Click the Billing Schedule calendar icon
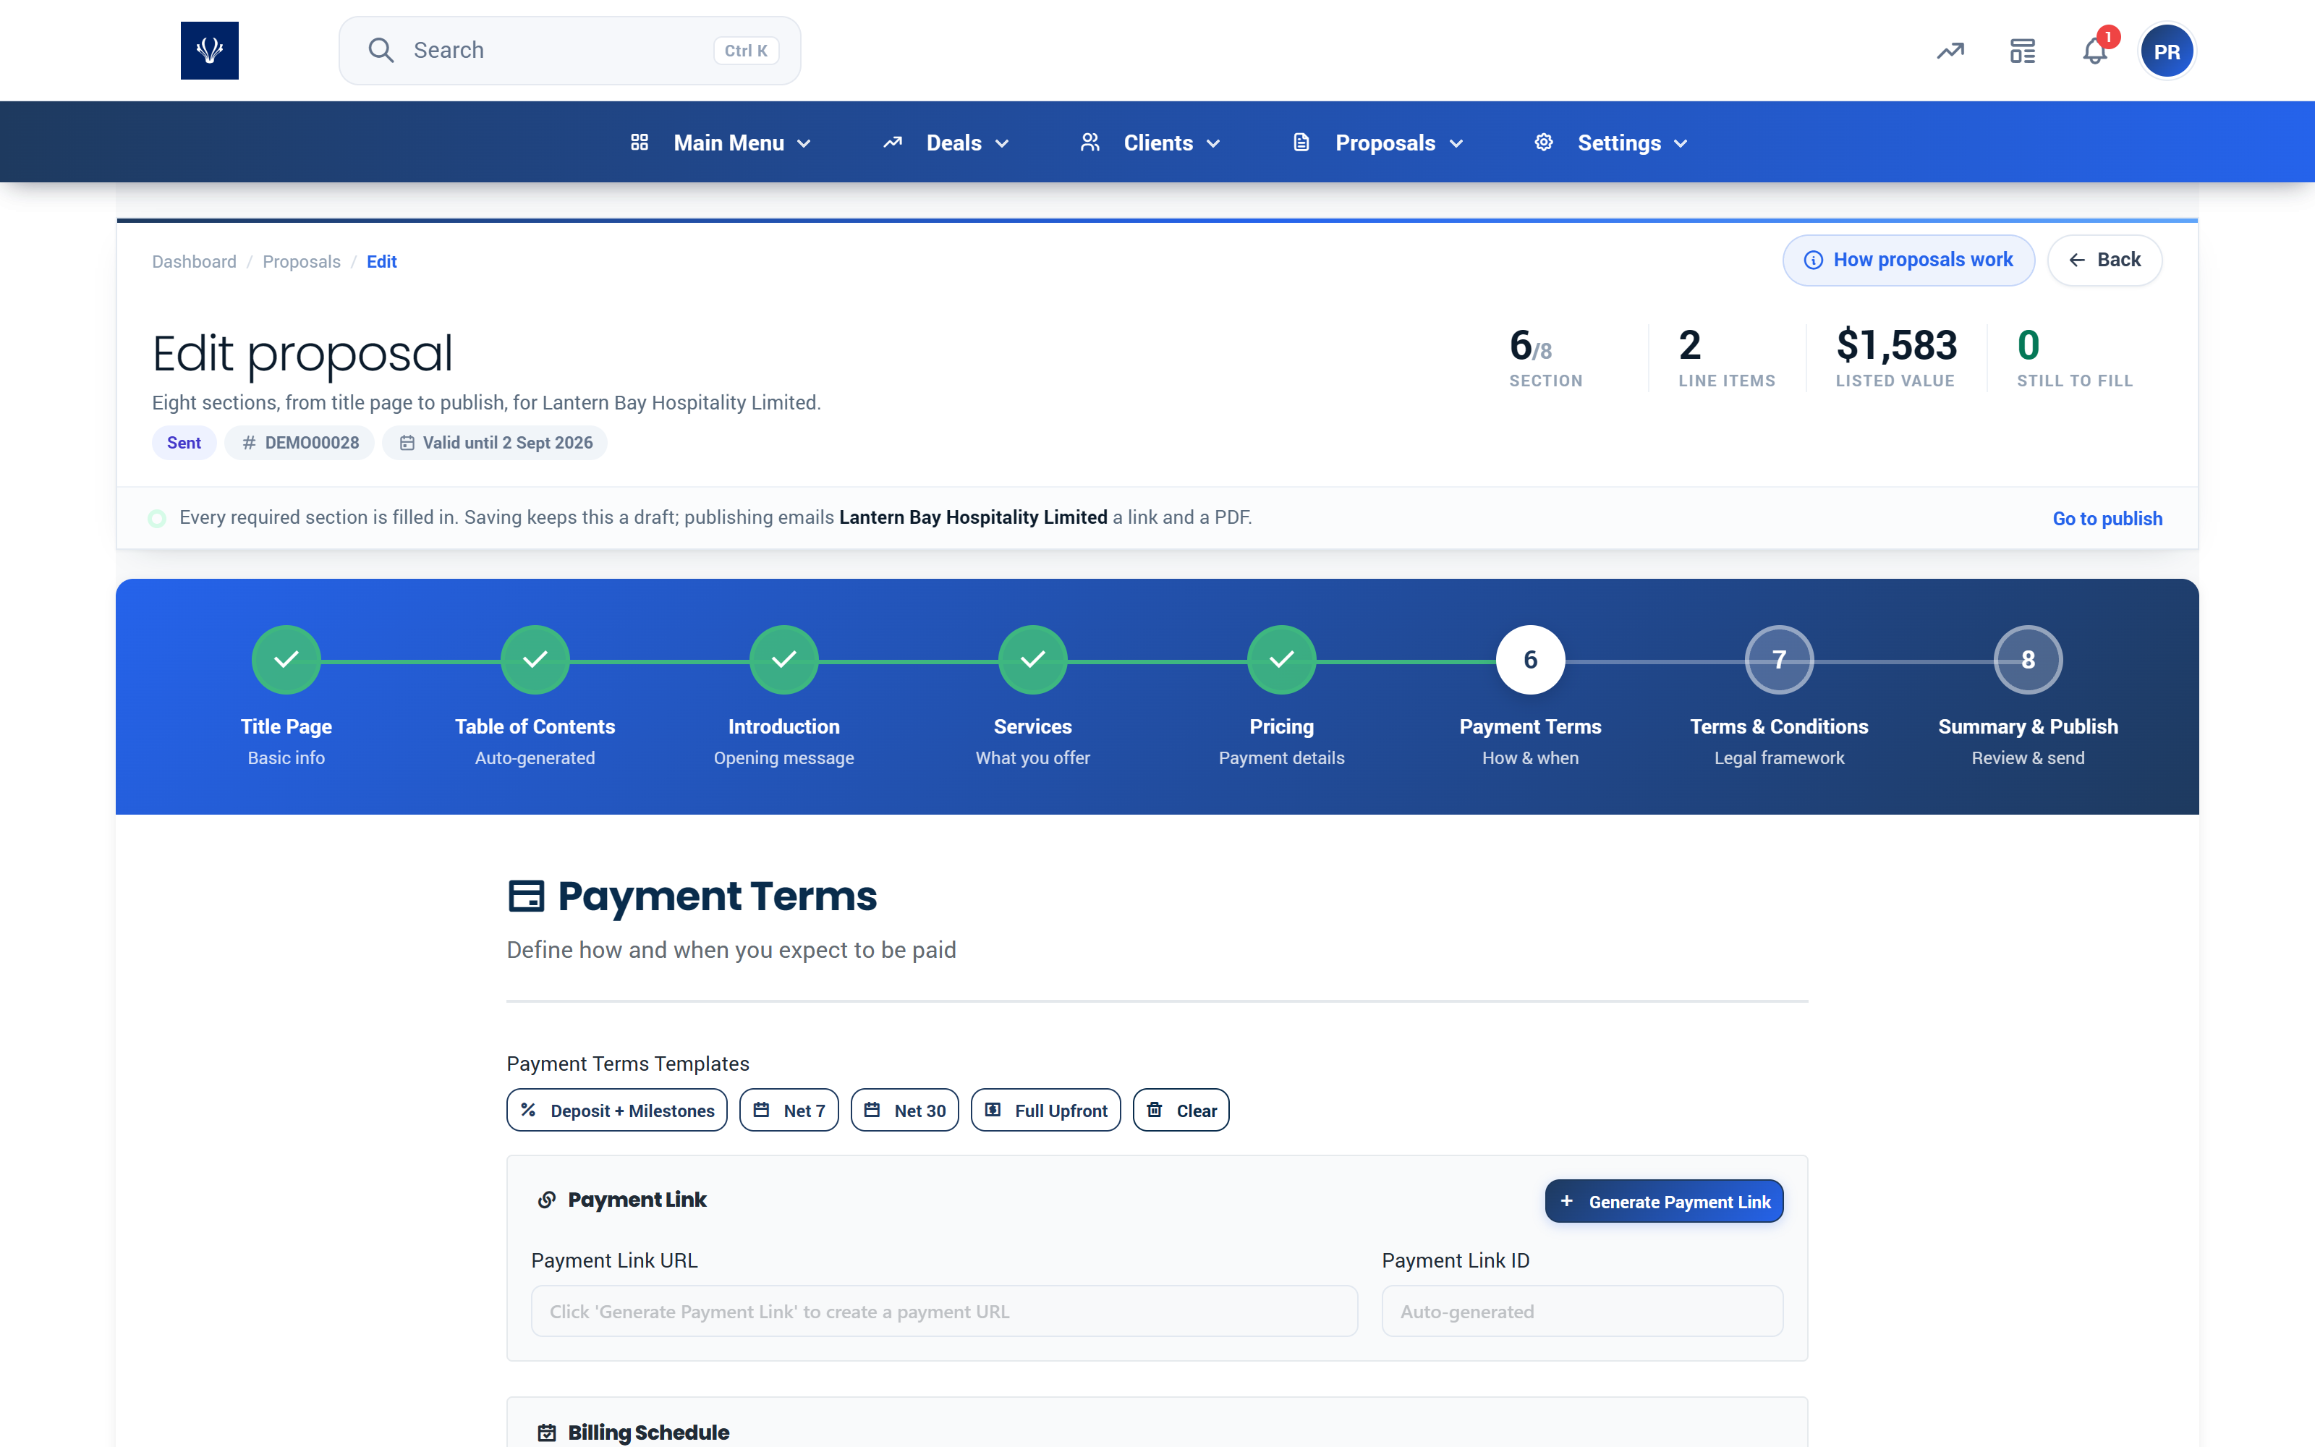This screenshot has width=2315, height=1447. (x=547, y=1433)
